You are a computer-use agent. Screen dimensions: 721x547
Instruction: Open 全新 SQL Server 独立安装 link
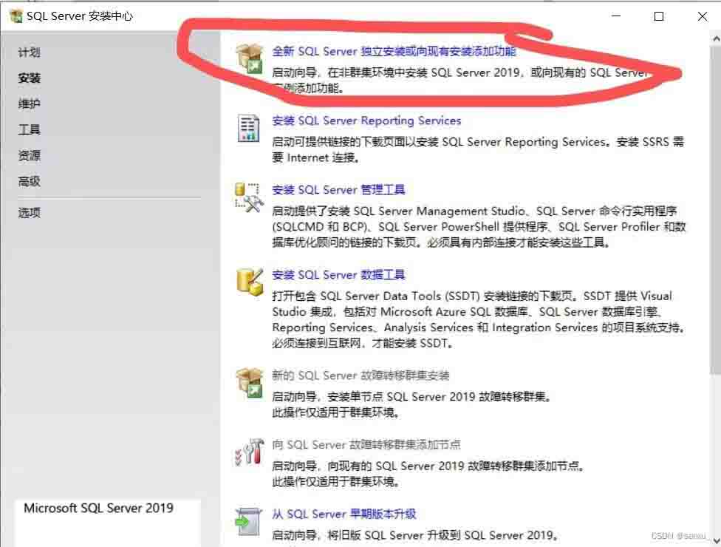point(394,52)
